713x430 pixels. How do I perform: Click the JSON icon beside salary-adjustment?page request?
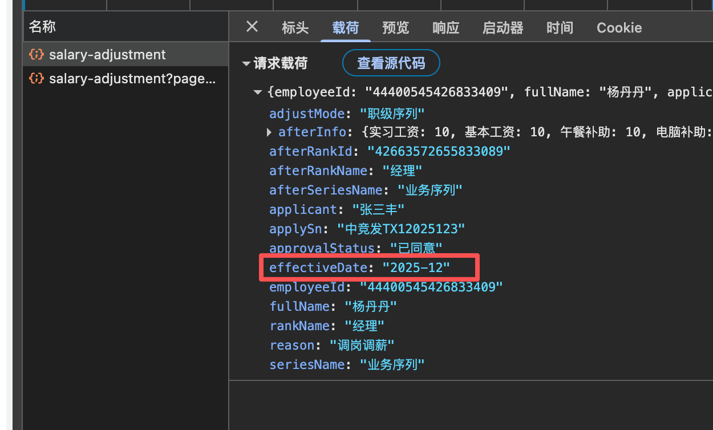37,79
